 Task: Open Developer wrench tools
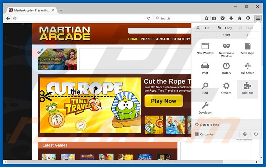pyautogui.click(x=205, y=108)
